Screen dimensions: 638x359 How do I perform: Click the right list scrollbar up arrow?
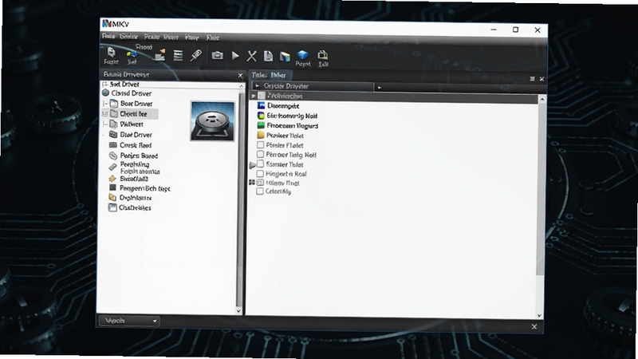click(542, 99)
